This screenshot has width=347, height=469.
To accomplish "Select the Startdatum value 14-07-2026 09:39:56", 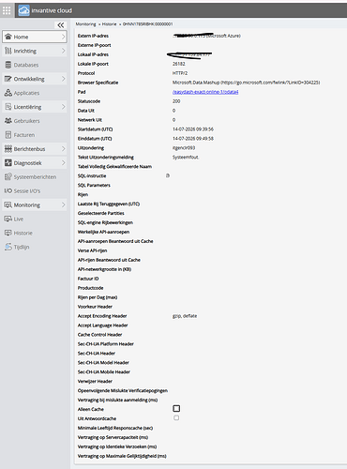I will [193, 129].
